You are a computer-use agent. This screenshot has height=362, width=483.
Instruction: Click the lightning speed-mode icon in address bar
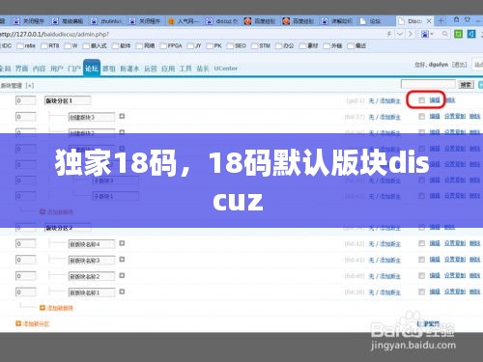coord(389,34)
